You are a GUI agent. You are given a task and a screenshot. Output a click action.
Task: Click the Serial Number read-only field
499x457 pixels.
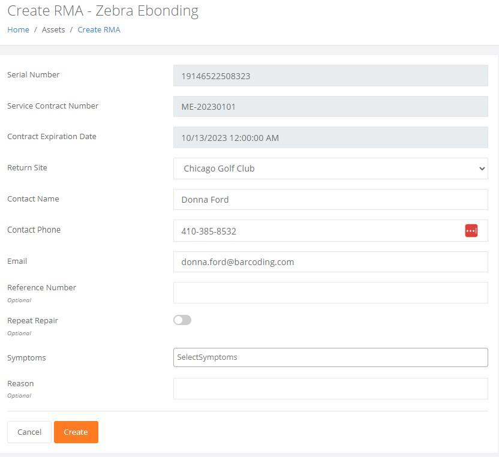(x=330, y=76)
